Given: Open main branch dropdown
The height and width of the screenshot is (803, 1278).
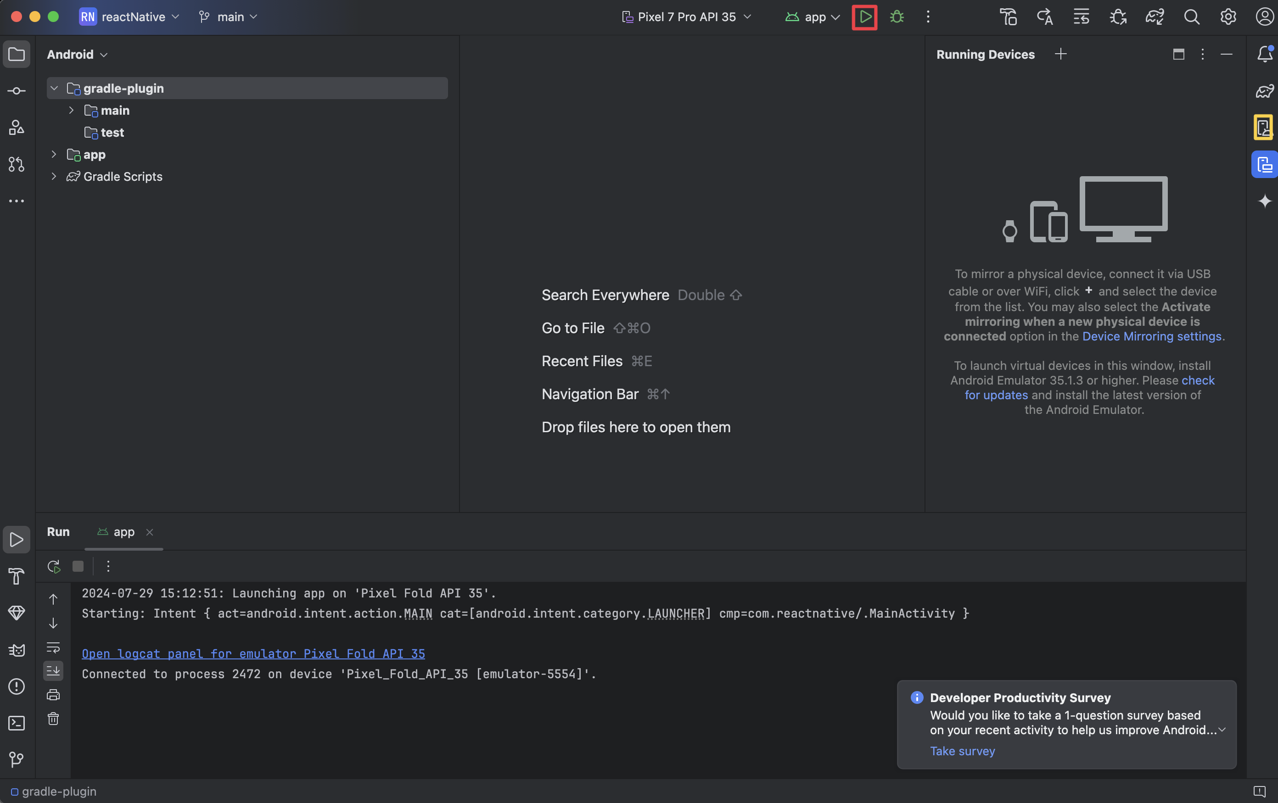Looking at the screenshot, I should pos(228,17).
